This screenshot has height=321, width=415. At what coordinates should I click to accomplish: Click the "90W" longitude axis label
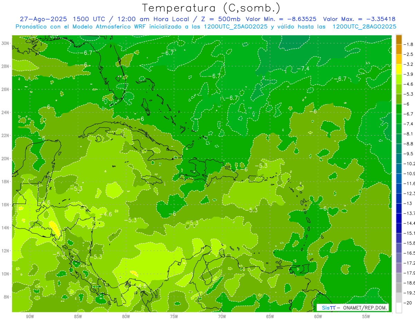tap(30, 316)
